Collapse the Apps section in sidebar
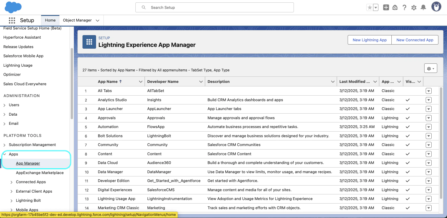 coord(5,154)
